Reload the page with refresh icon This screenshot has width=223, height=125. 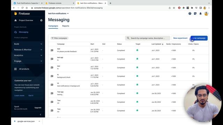pyautogui.click(x=22, y=8)
